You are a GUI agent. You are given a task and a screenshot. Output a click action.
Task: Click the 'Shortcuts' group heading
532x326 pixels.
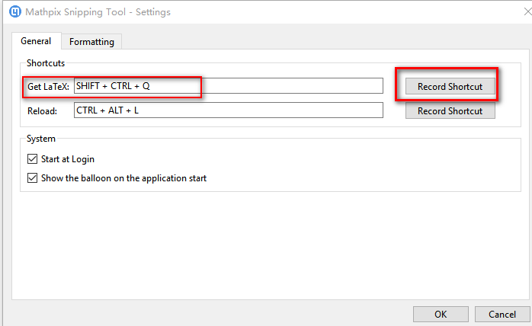pyautogui.click(x=46, y=63)
